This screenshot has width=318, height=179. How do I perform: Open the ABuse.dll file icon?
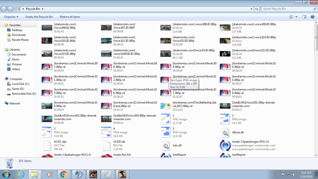coord(225,132)
